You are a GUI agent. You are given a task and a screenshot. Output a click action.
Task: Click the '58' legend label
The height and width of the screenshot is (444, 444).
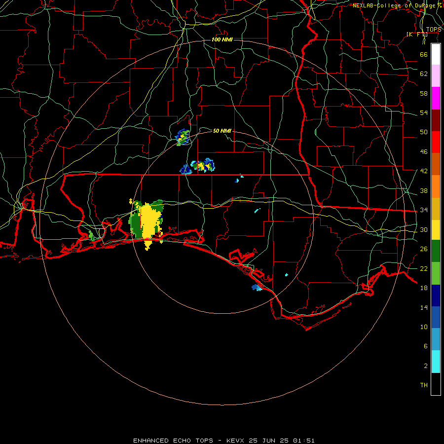424,93
